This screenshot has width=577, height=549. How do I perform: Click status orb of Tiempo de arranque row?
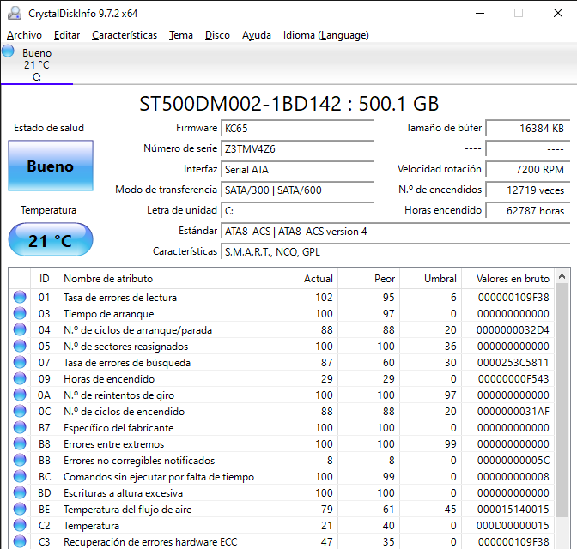20,314
